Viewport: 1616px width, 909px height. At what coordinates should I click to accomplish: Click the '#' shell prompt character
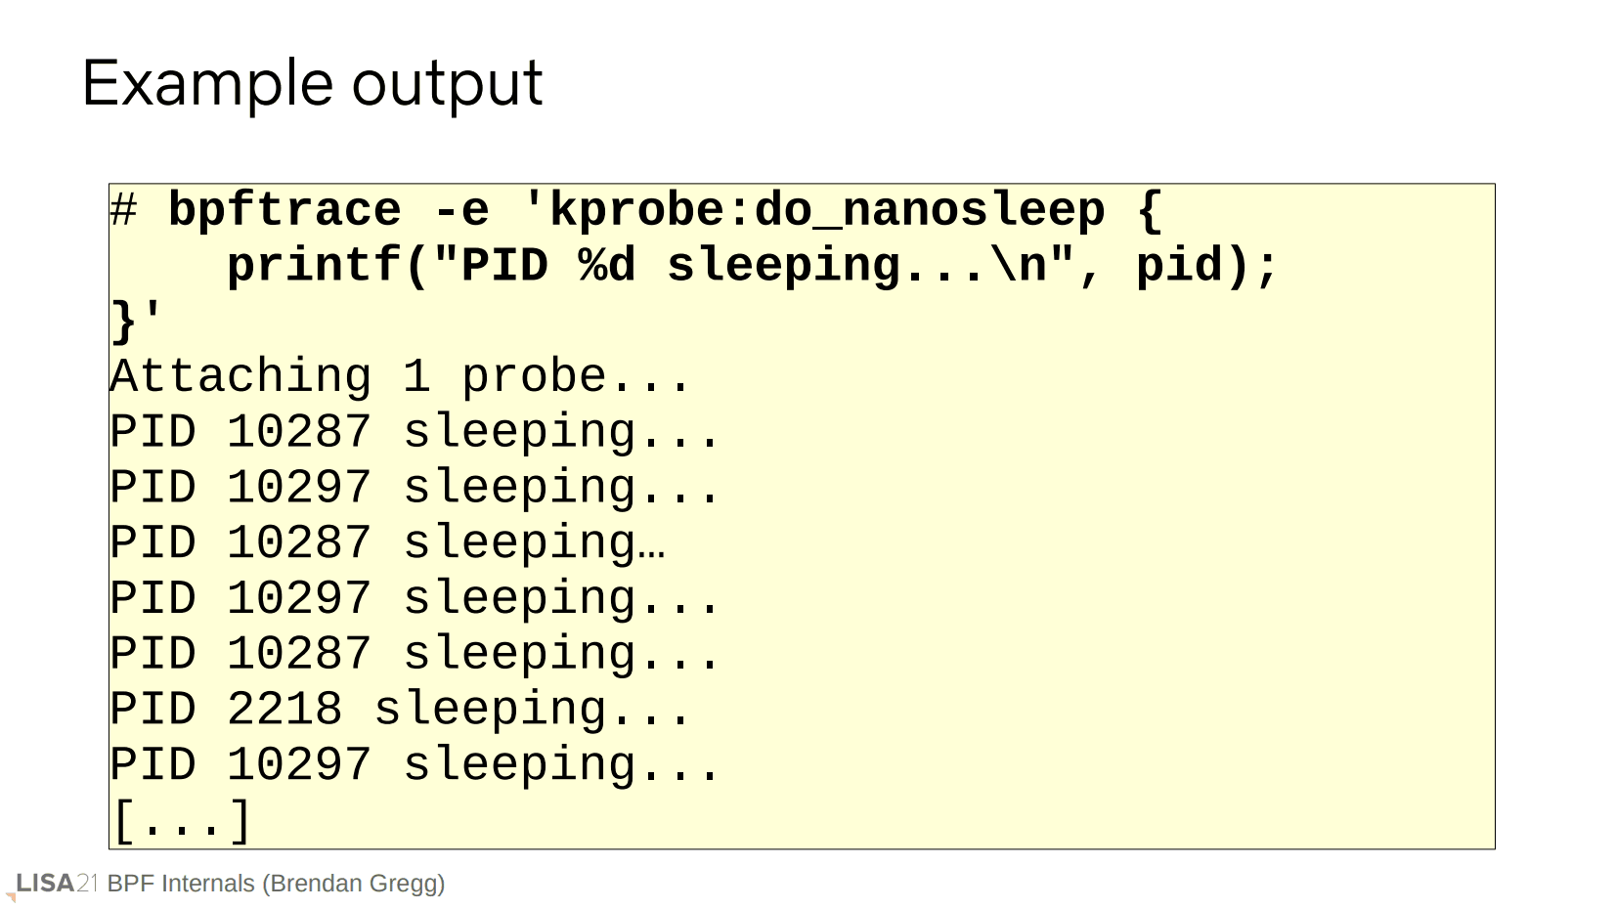[x=123, y=210]
